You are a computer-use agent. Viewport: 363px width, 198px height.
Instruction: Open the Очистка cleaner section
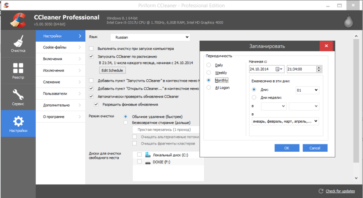coord(18,43)
